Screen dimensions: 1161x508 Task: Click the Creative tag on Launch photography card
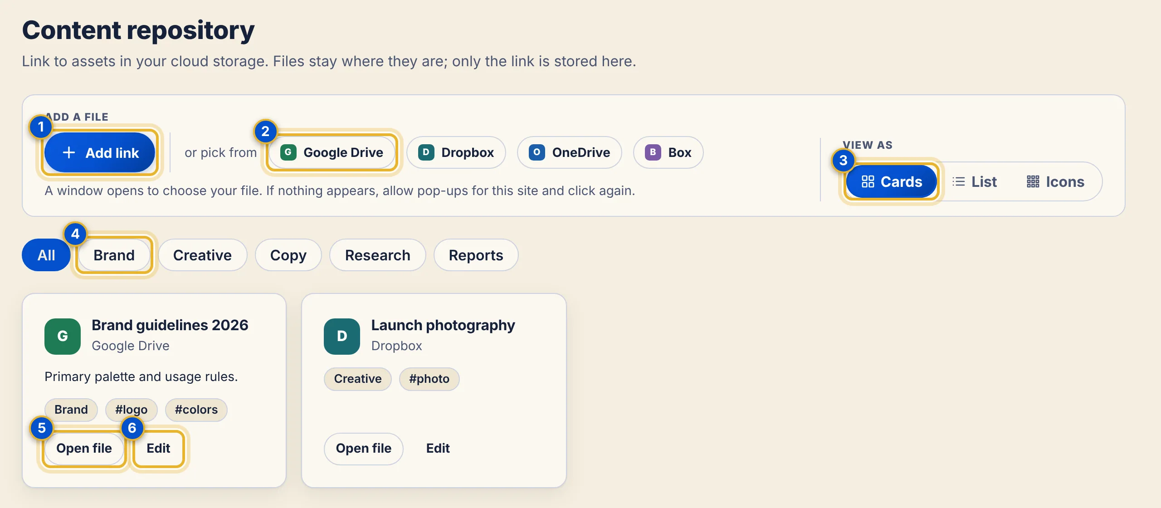pos(358,379)
